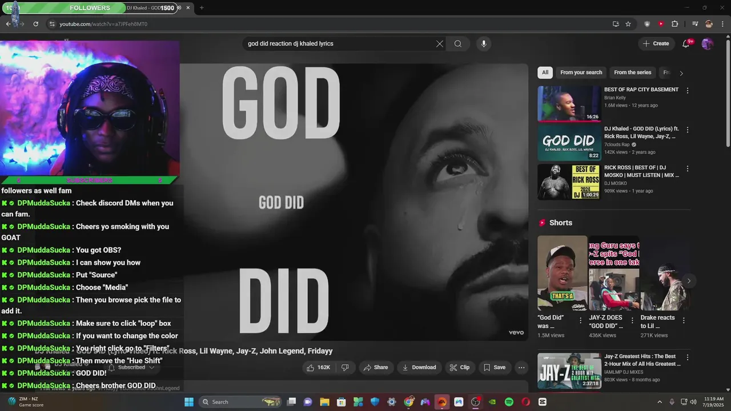The width and height of the screenshot is (731, 411).
Task: Start voice search with microphone icon
Action: pos(484,43)
